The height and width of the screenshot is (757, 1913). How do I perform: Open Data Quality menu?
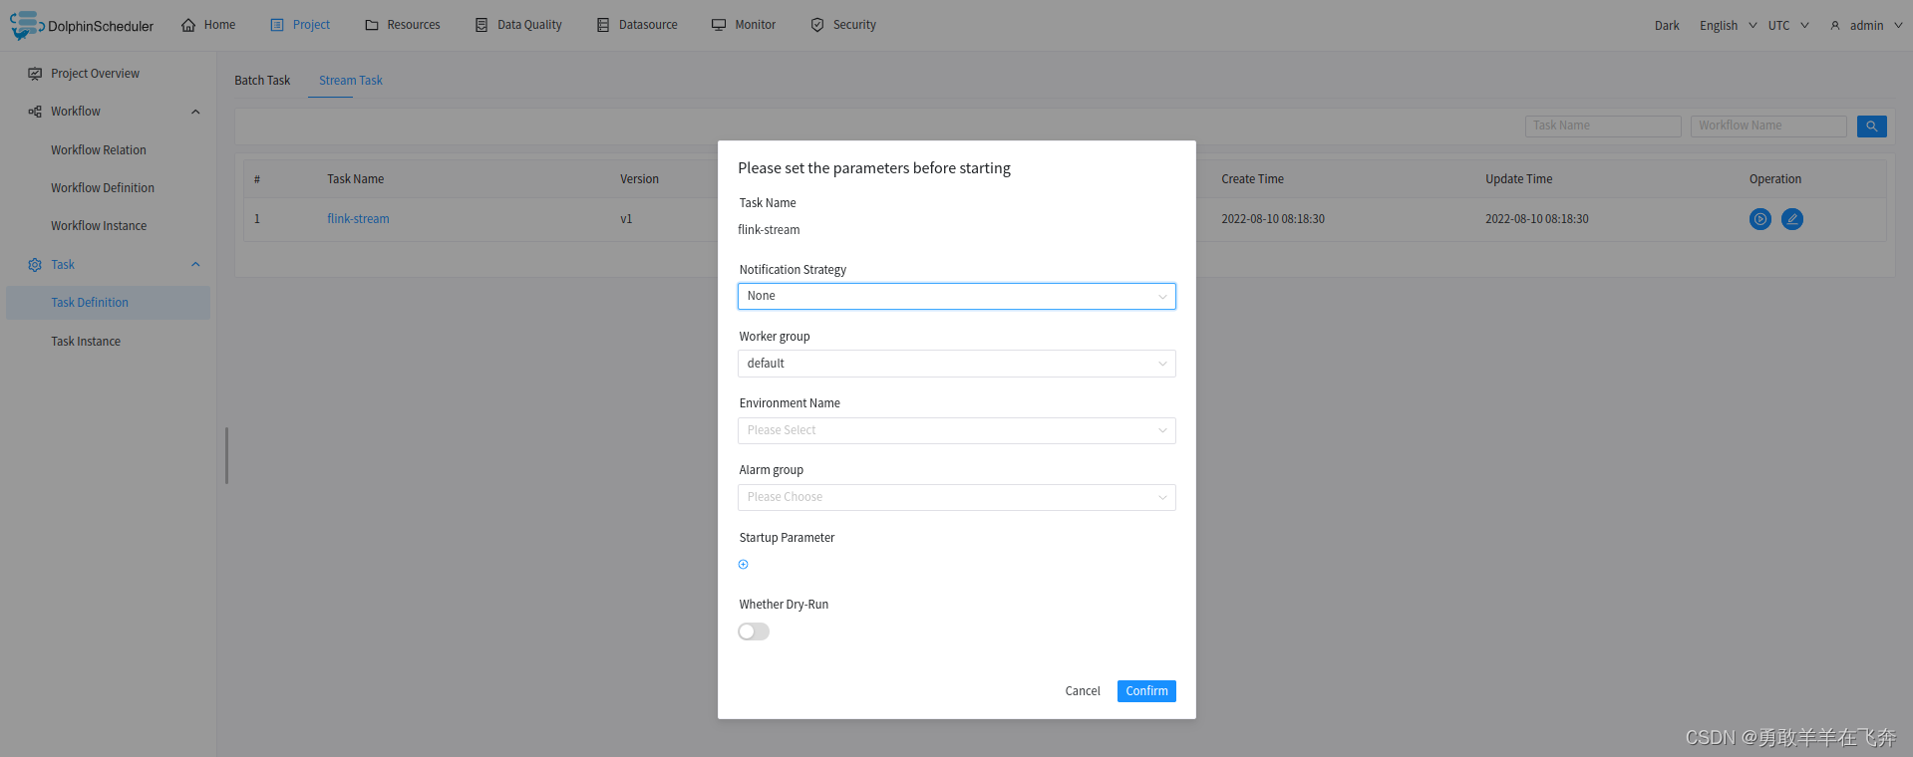(518, 25)
